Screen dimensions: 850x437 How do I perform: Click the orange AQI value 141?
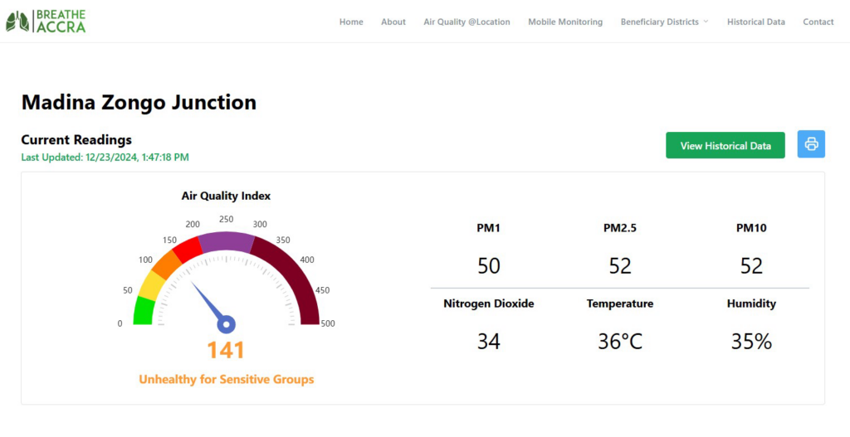pos(226,351)
